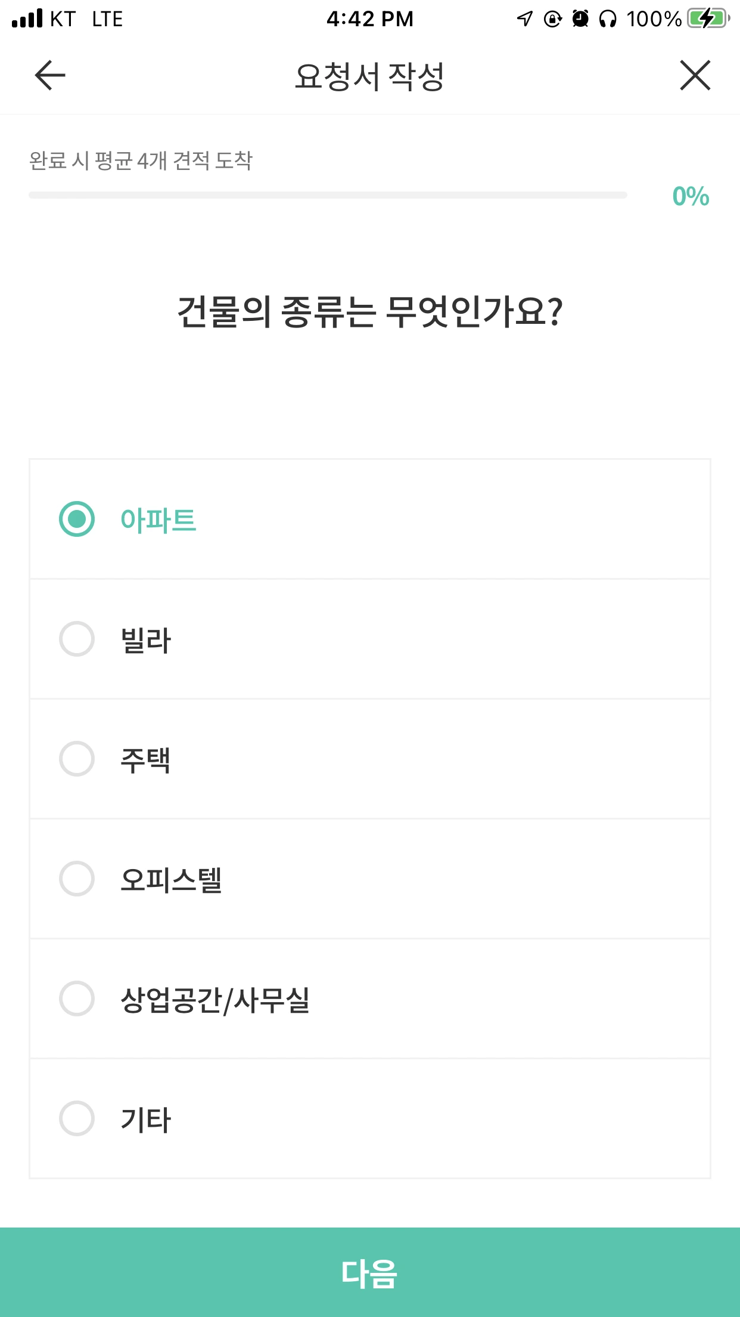Tap the rotation lock status icon
Image resolution: width=740 pixels, height=1317 pixels.
pyautogui.click(x=553, y=19)
